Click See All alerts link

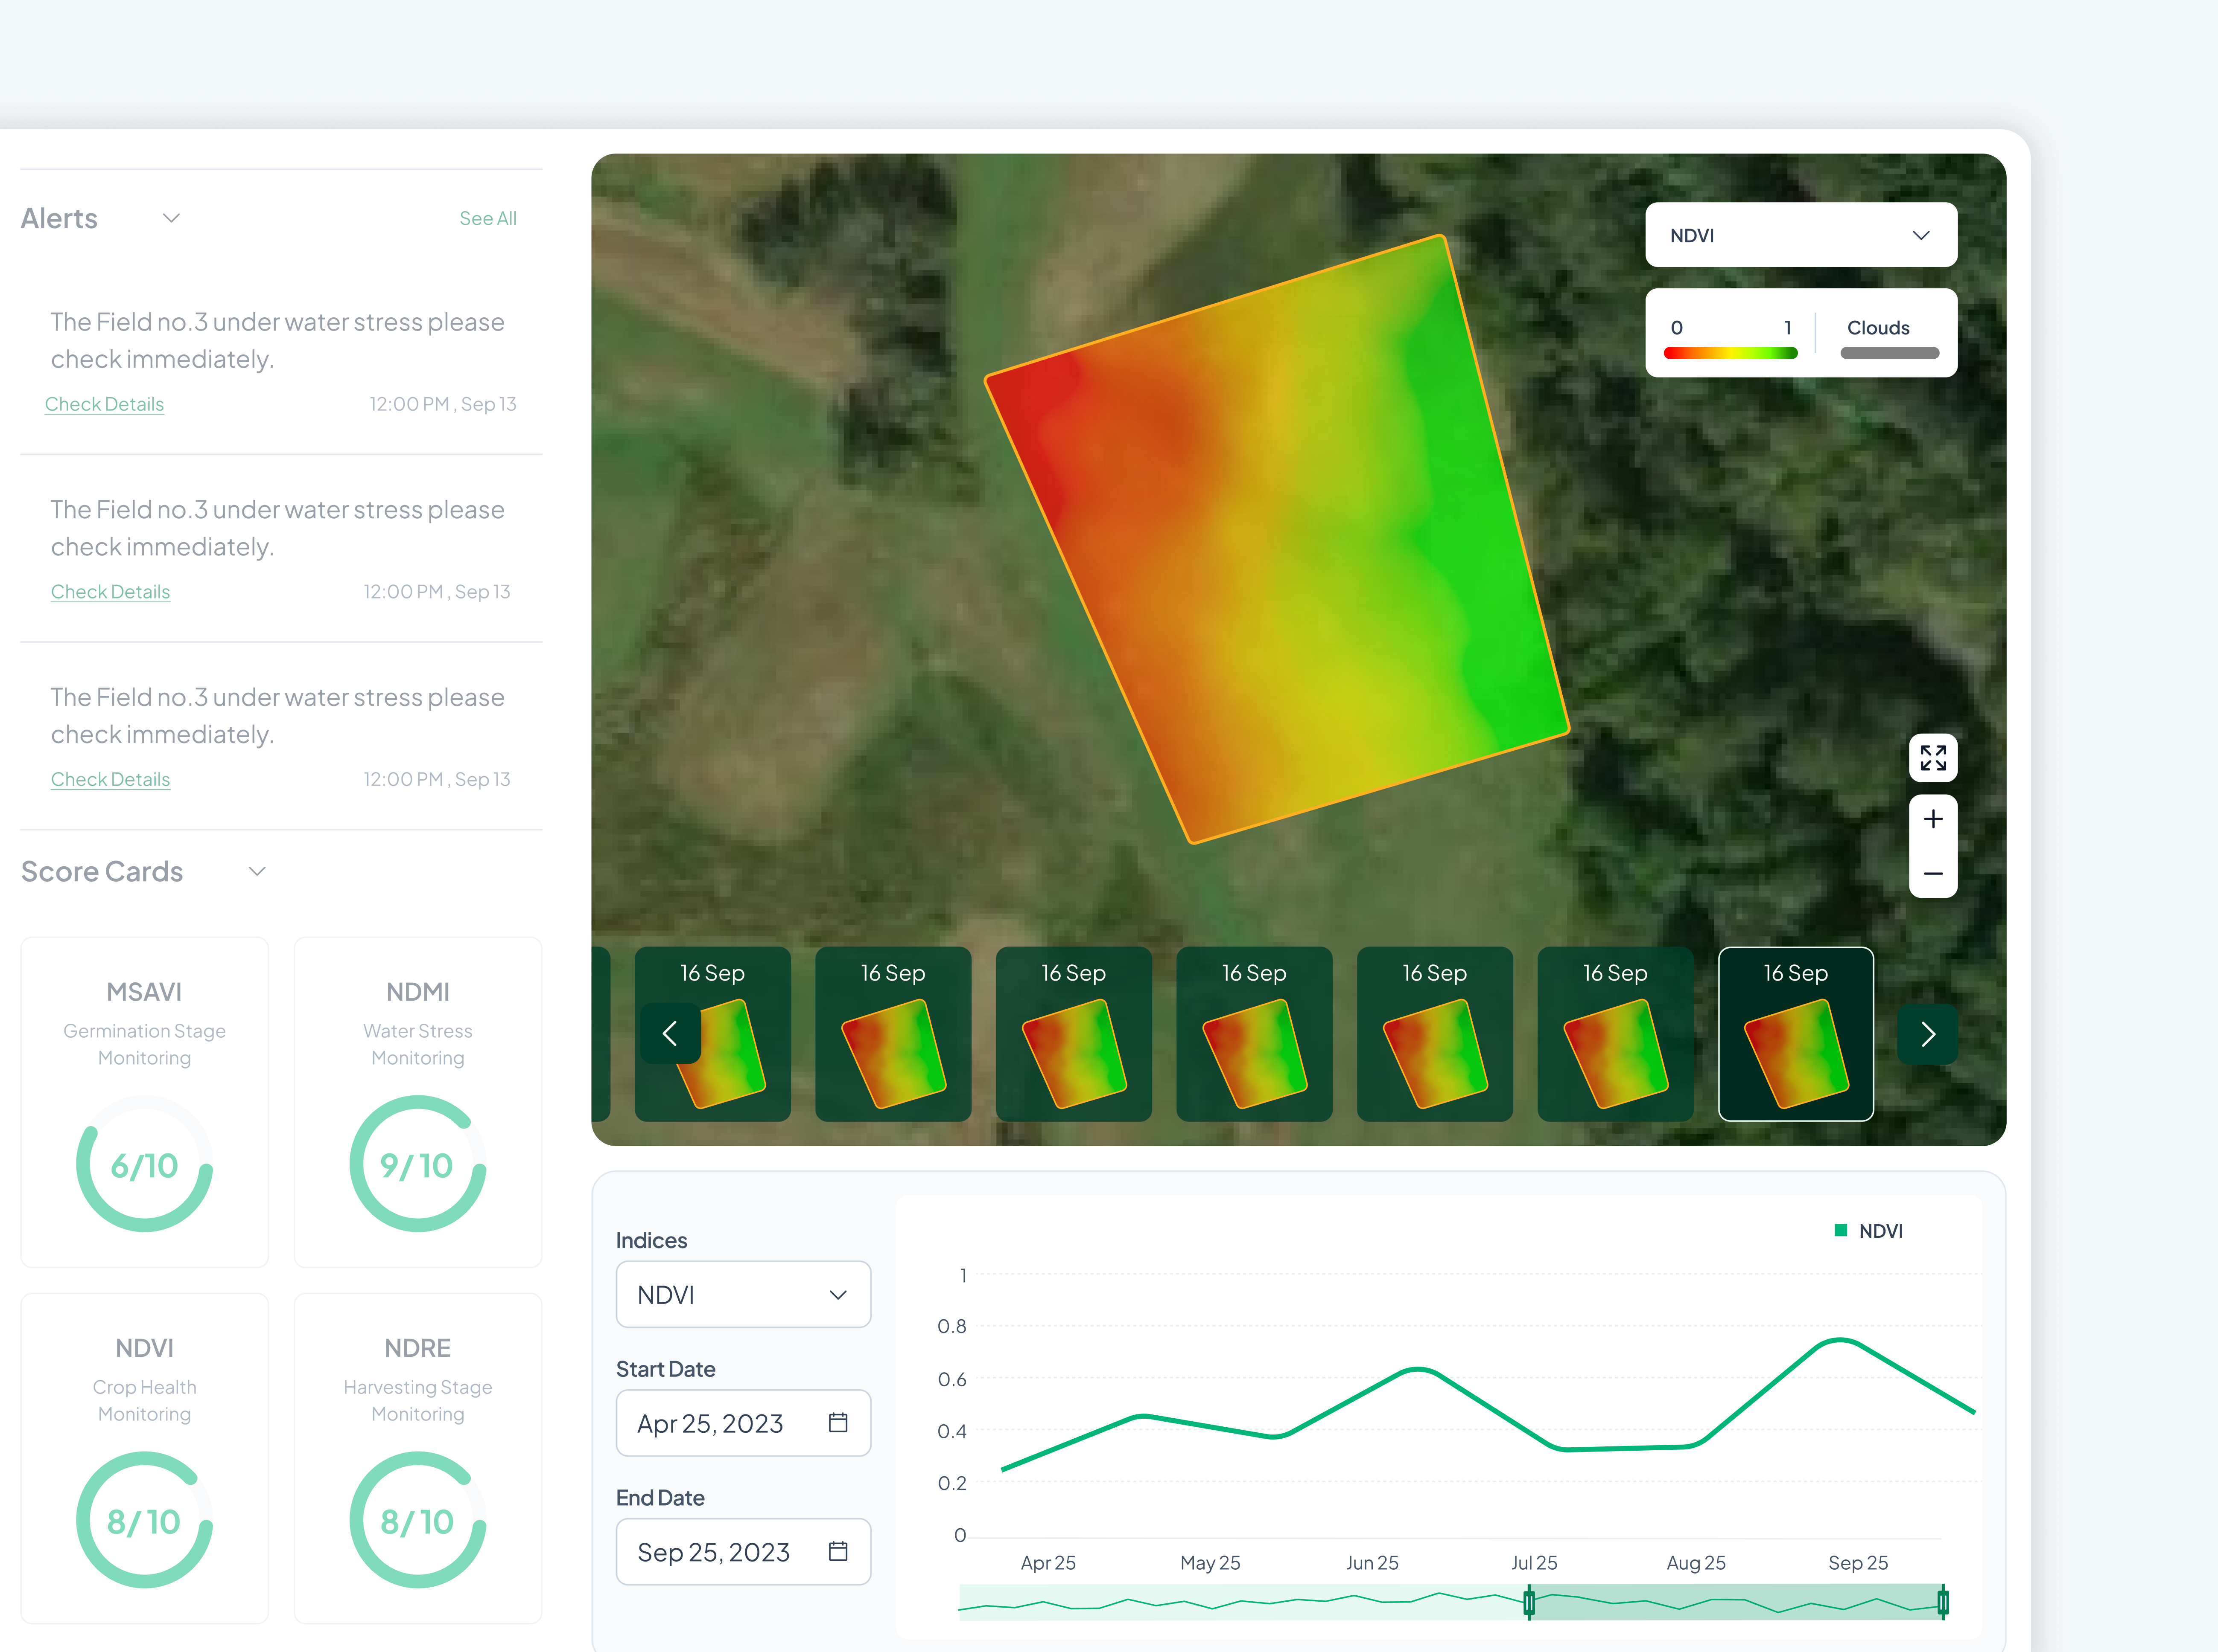487,218
